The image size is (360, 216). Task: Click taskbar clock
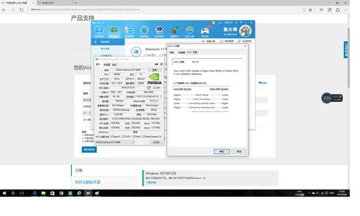tap(342, 193)
